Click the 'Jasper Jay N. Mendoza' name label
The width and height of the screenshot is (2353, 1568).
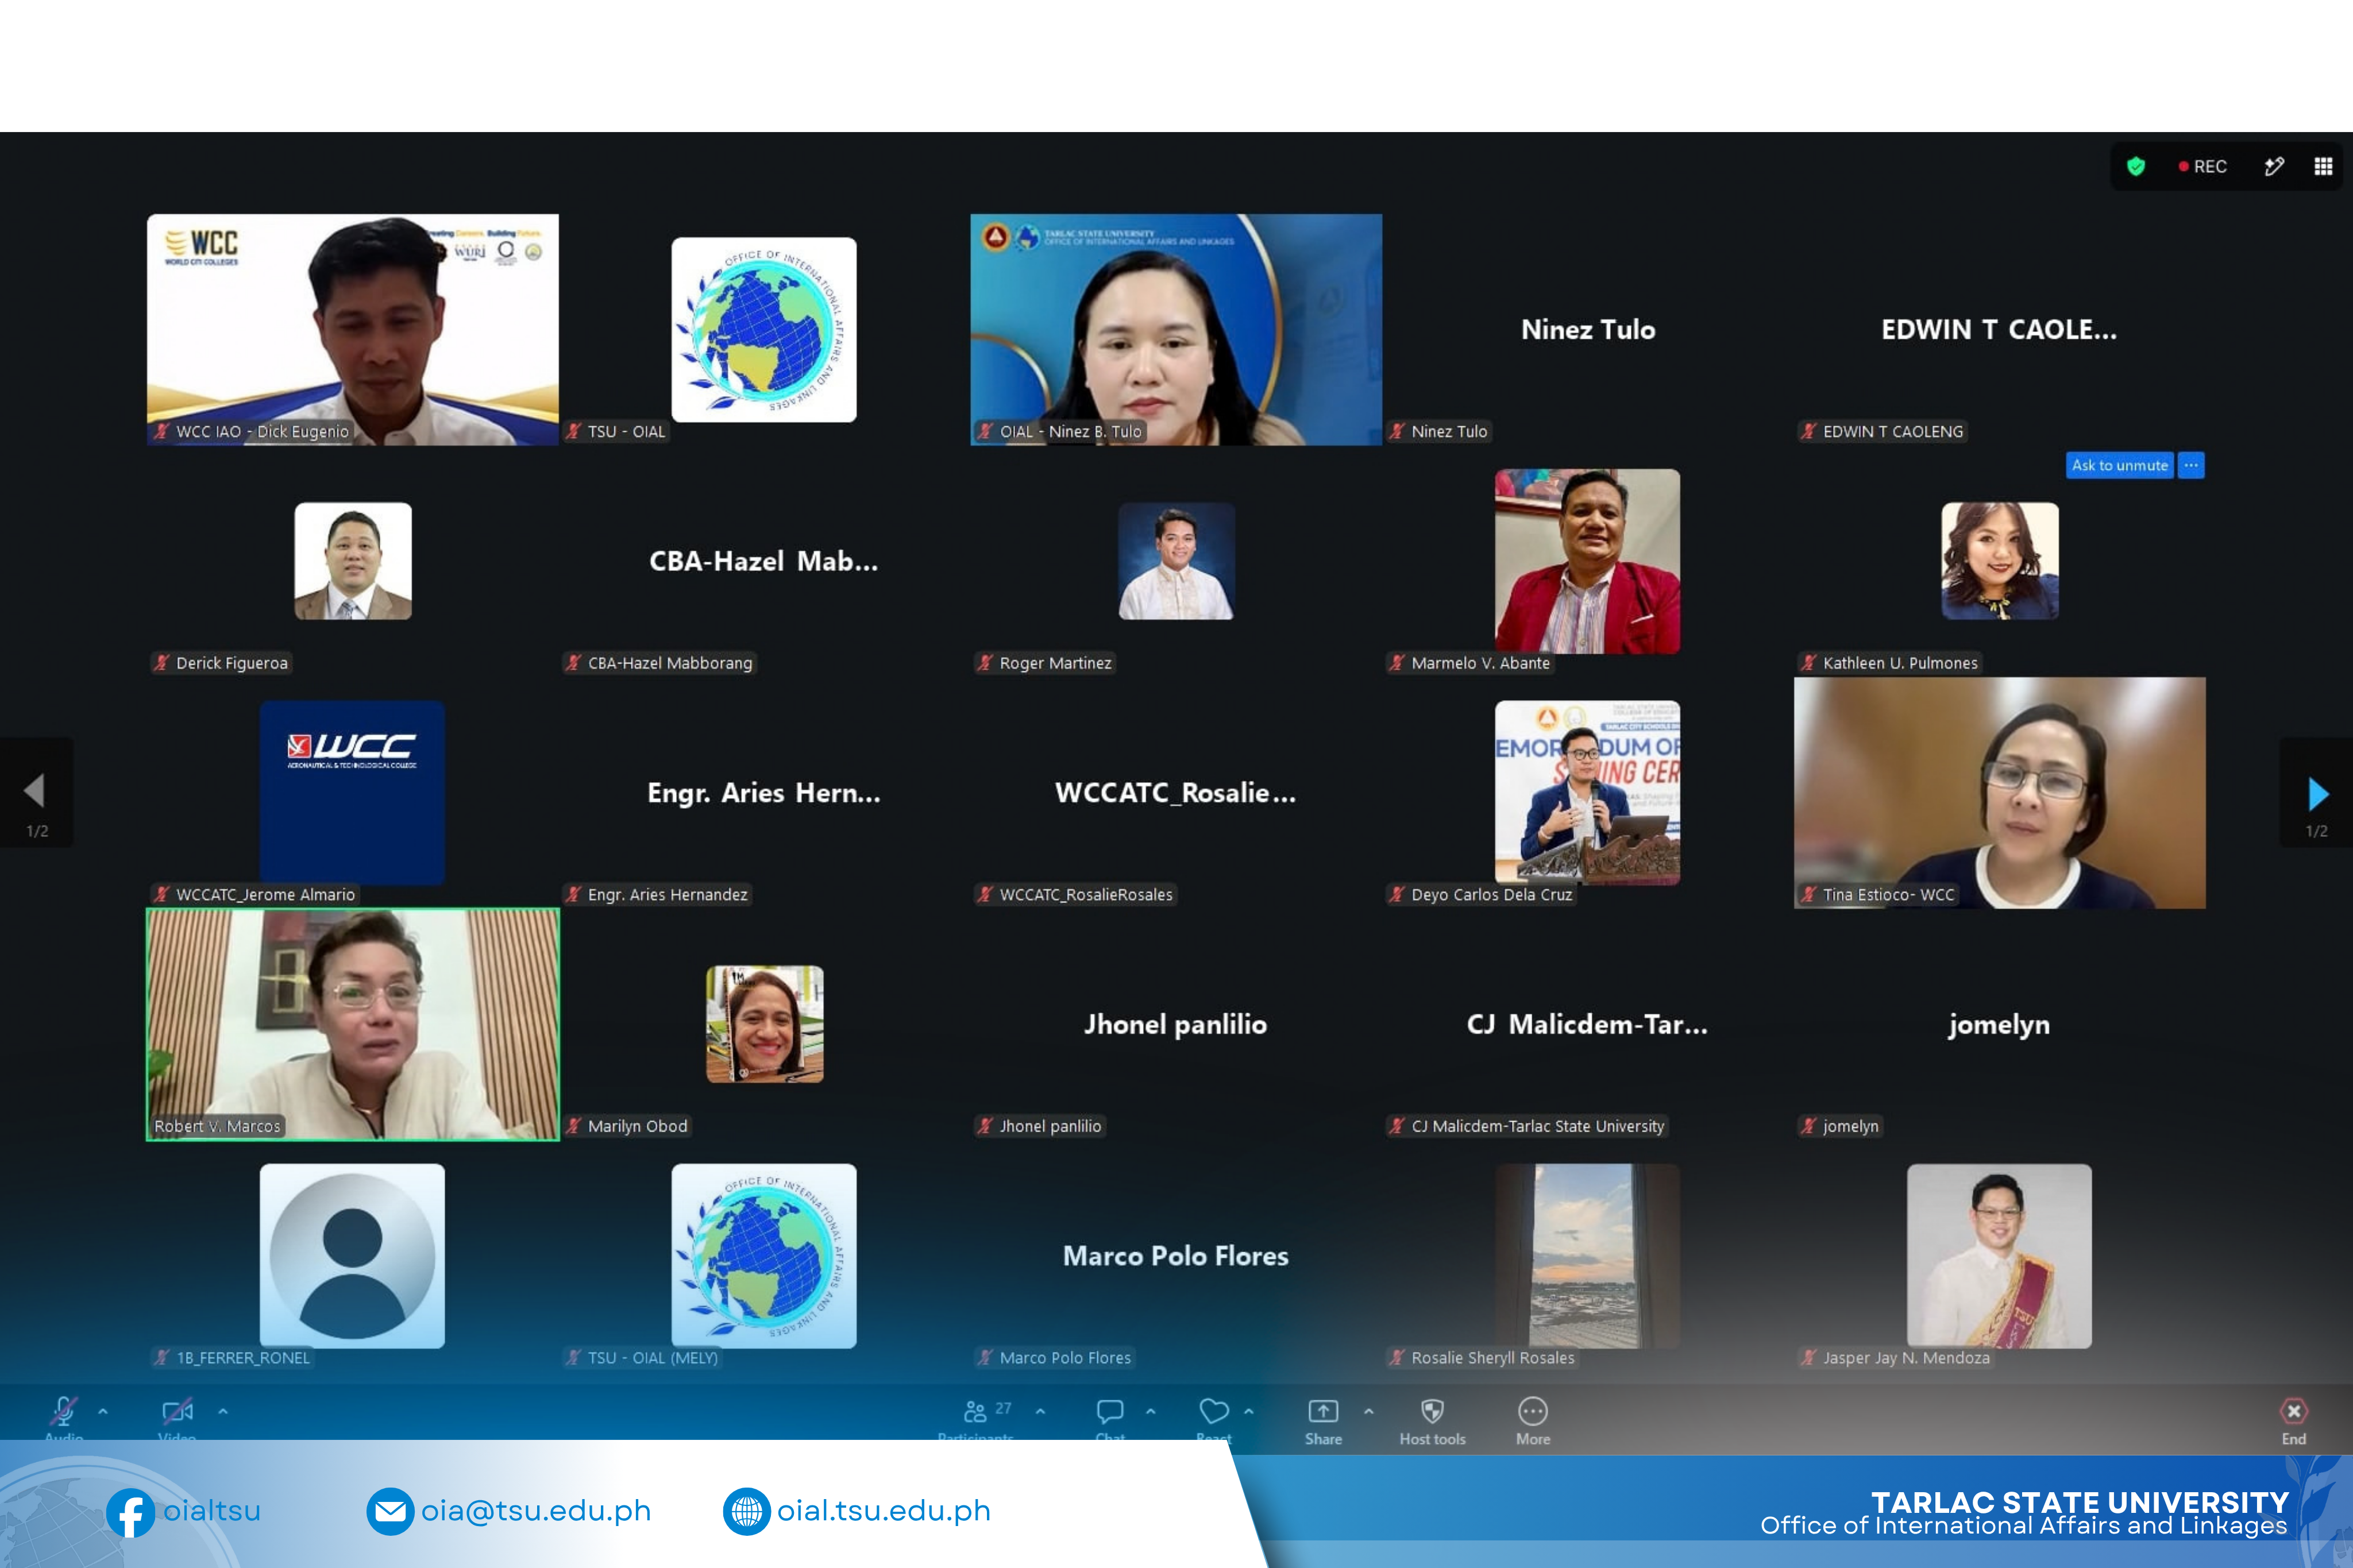point(1906,1358)
